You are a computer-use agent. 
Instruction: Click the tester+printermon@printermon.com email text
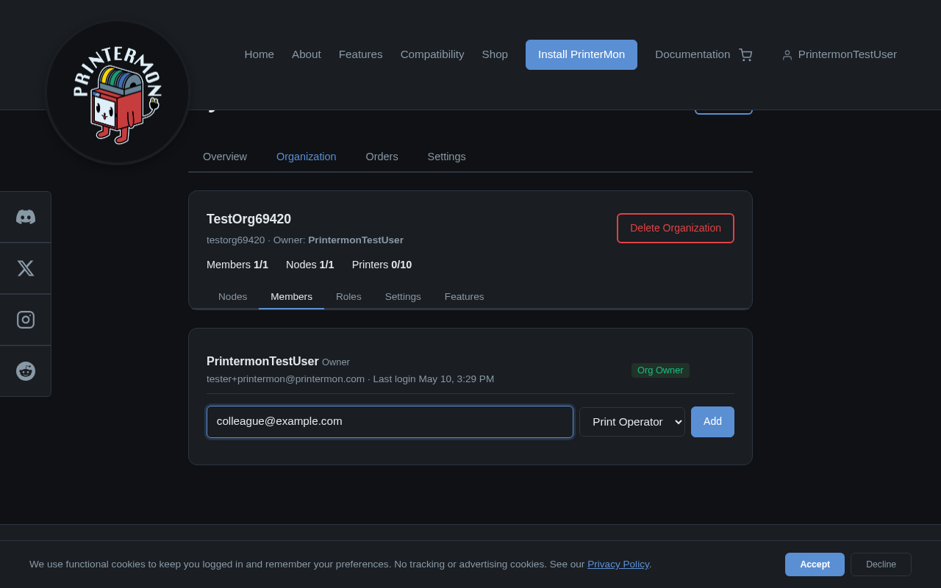(x=285, y=379)
